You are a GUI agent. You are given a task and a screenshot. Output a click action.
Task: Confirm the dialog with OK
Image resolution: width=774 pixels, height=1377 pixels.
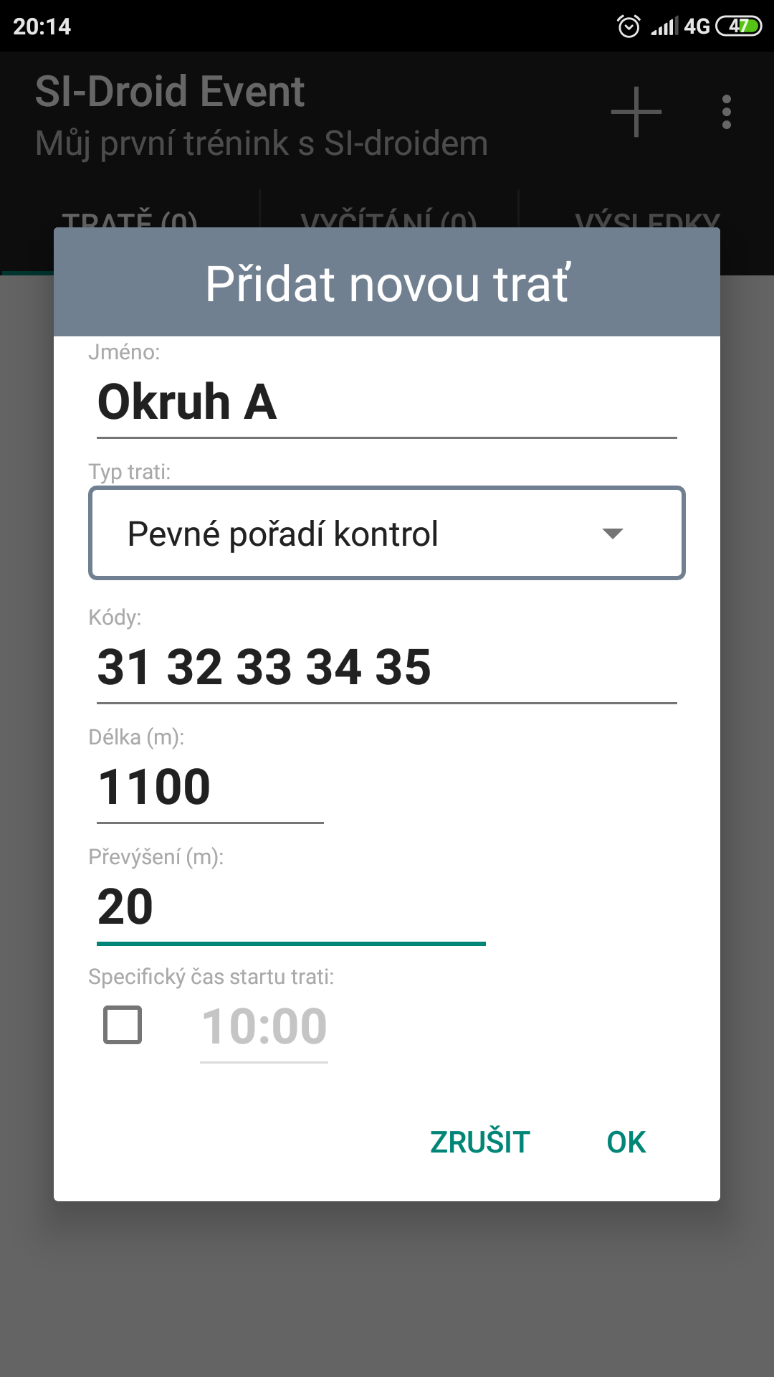pyautogui.click(x=626, y=1142)
